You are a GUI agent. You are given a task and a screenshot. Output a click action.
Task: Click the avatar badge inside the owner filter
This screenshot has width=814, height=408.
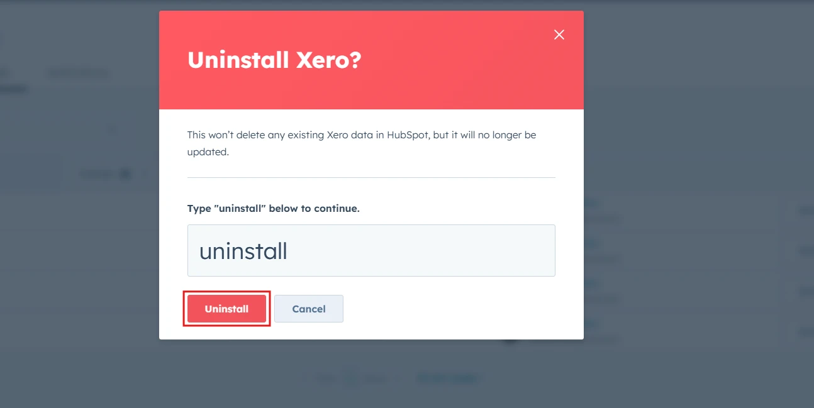pyautogui.click(x=124, y=173)
